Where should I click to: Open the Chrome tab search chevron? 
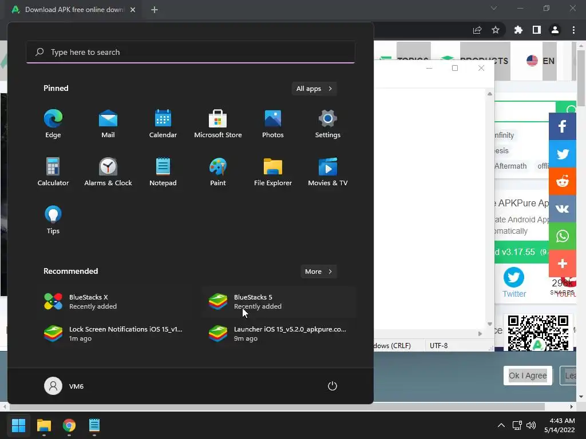click(x=494, y=8)
